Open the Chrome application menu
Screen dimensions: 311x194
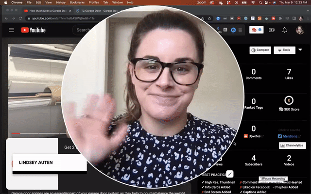17,2
